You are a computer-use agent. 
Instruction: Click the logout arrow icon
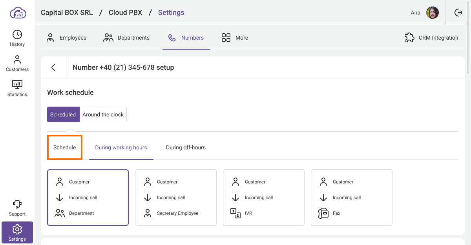pyautogui.click(x=458, y=13)
